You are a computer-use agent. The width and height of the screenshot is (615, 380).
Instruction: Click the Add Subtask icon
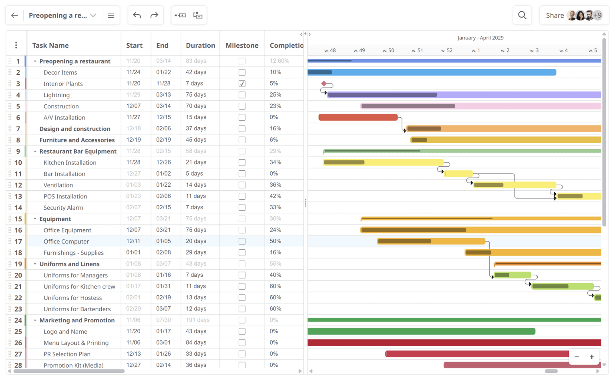coord(198,15)
